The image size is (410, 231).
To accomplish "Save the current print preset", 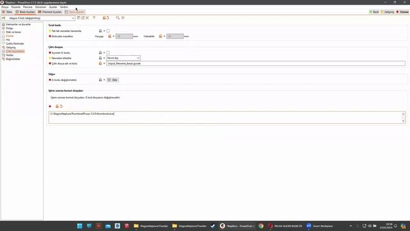I will (78, 18).
